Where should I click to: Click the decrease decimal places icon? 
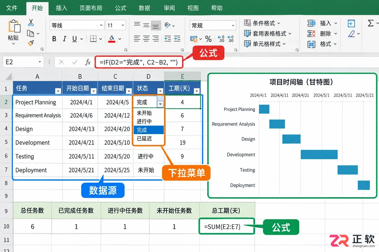(231, 39)
